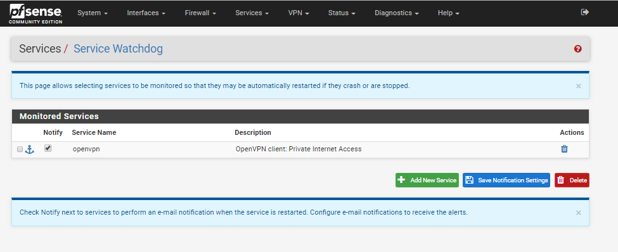Click the Notify column header
The image size is (618, 252).
click(x=53, y=132)
